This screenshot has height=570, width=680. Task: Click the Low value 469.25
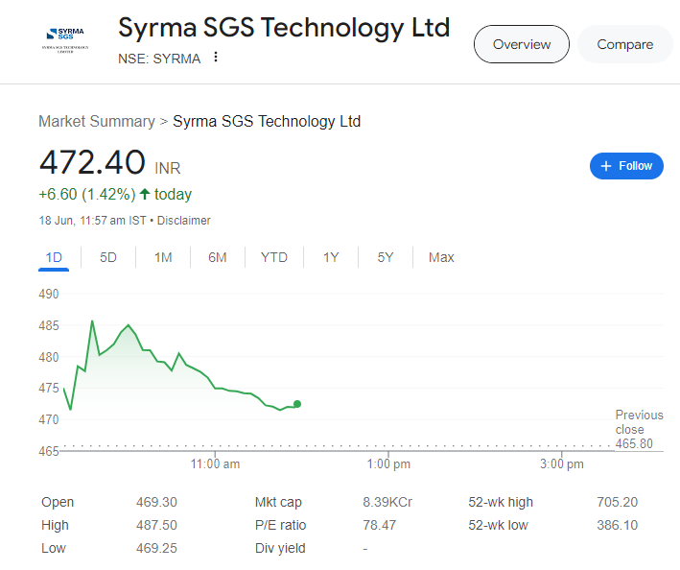tap(156, 548)
